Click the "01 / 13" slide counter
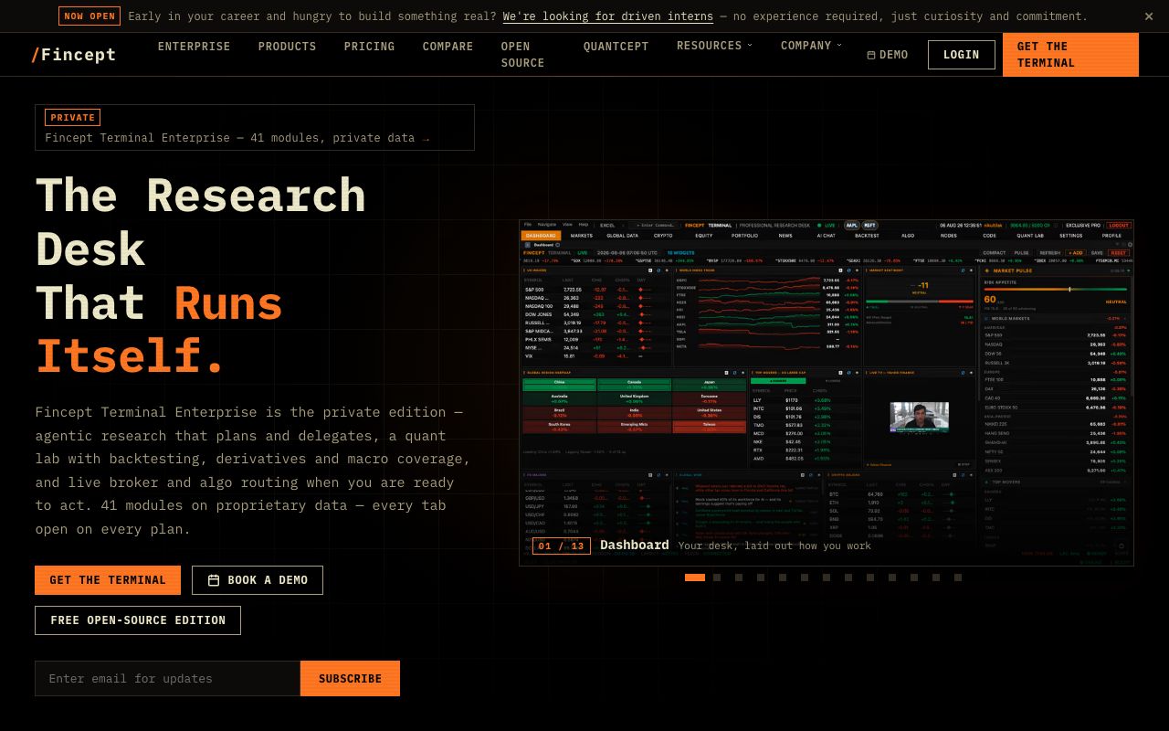This screenshot has height=731, width=1169. pos(562,546)
